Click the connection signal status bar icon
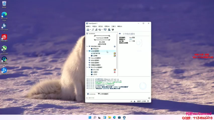 click(x=148, y=101)
